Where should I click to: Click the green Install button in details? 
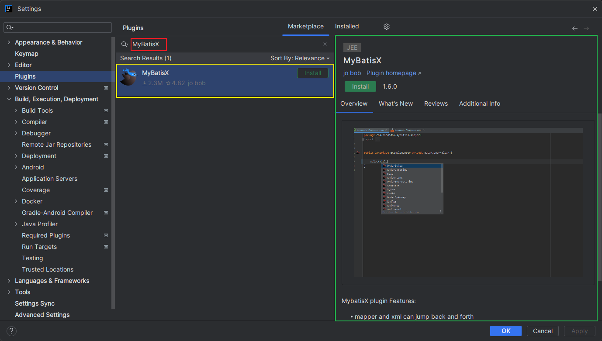tap(360, 86)
